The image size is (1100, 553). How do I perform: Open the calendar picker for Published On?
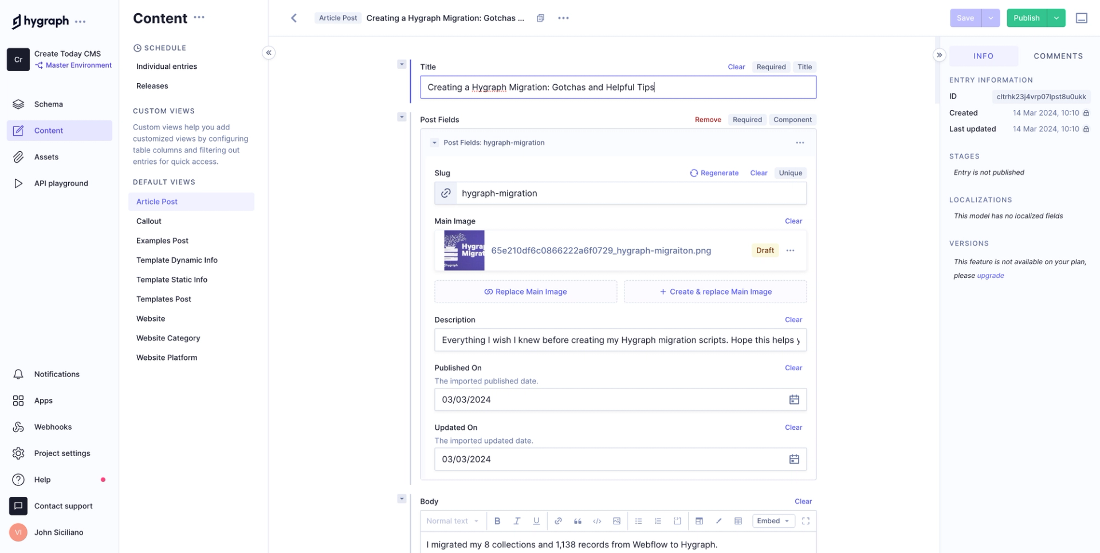pyautogui.click(x=794, y=399)
